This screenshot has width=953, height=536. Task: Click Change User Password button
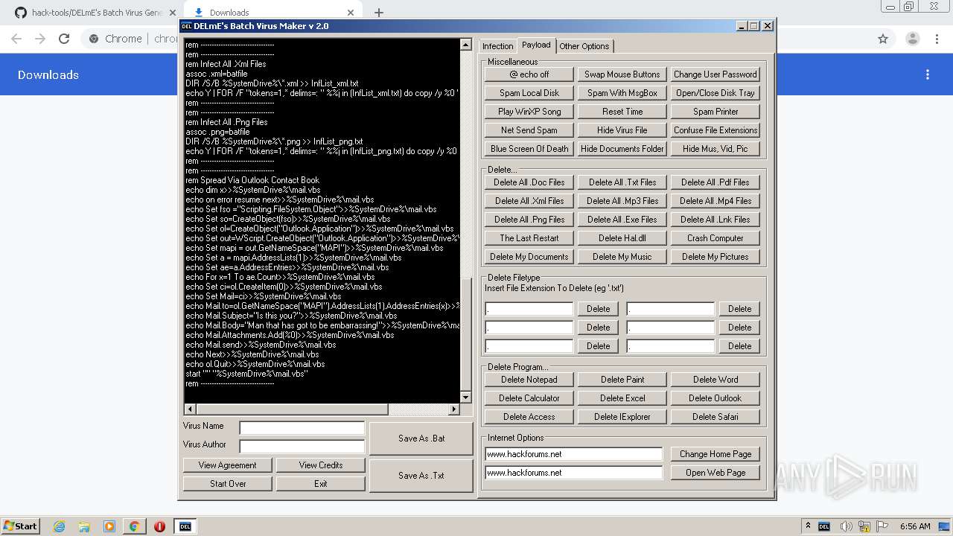coord(715,74)
